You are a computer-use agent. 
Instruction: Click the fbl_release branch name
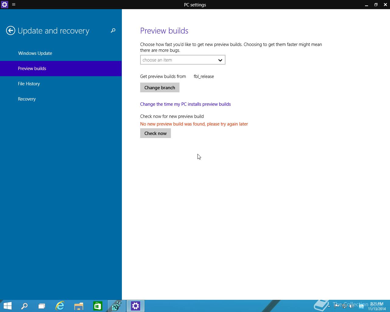(204, 76)
